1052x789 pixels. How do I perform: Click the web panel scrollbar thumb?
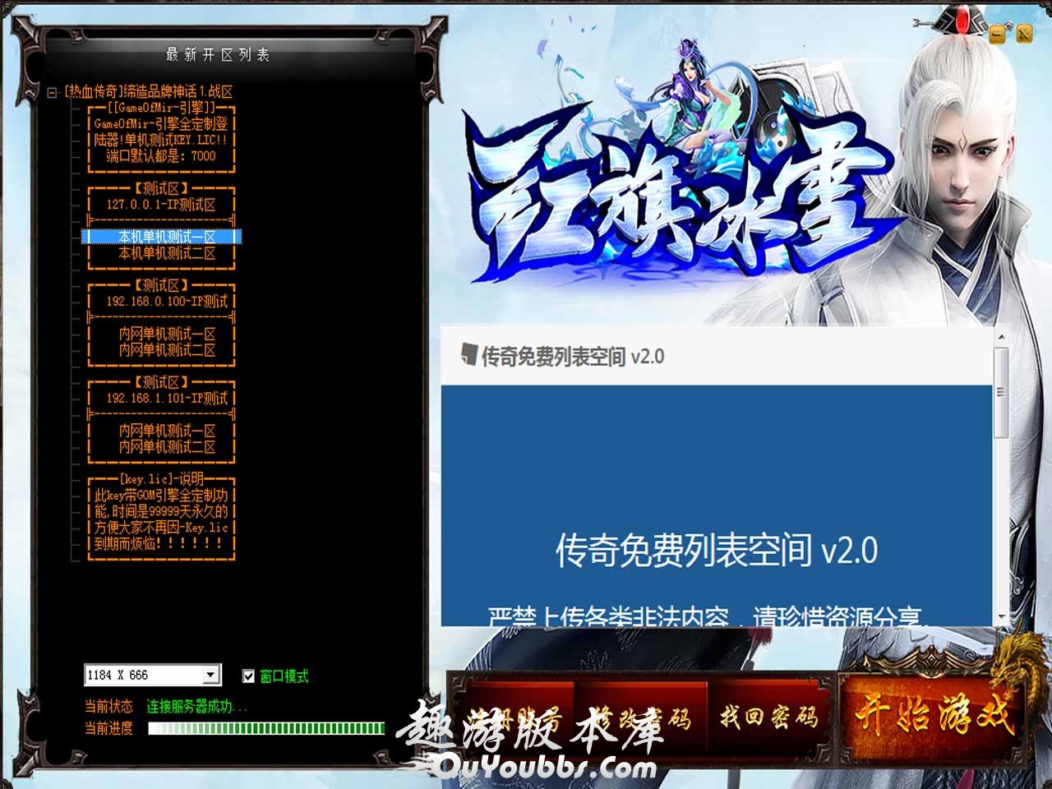(1000, 392)
